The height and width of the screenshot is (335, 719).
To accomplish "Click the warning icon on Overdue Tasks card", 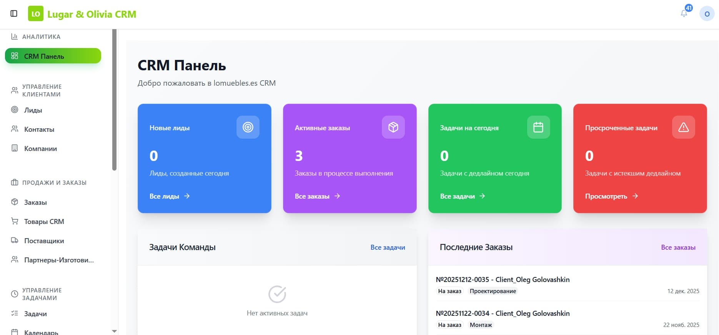I will (x=683, y=127).
